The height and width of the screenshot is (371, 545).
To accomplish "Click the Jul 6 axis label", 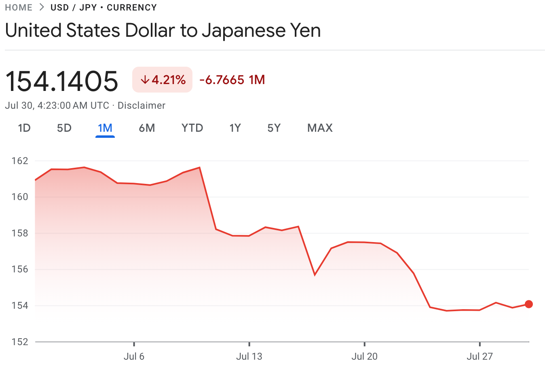I will point(134,356).
